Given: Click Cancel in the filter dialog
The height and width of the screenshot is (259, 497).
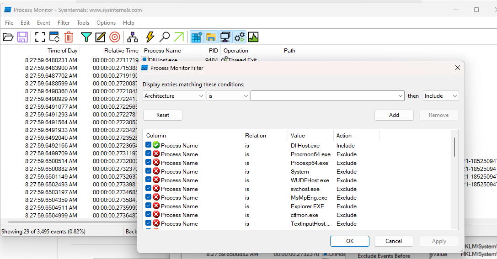Looking at the screenshot, I should (394, 241).
